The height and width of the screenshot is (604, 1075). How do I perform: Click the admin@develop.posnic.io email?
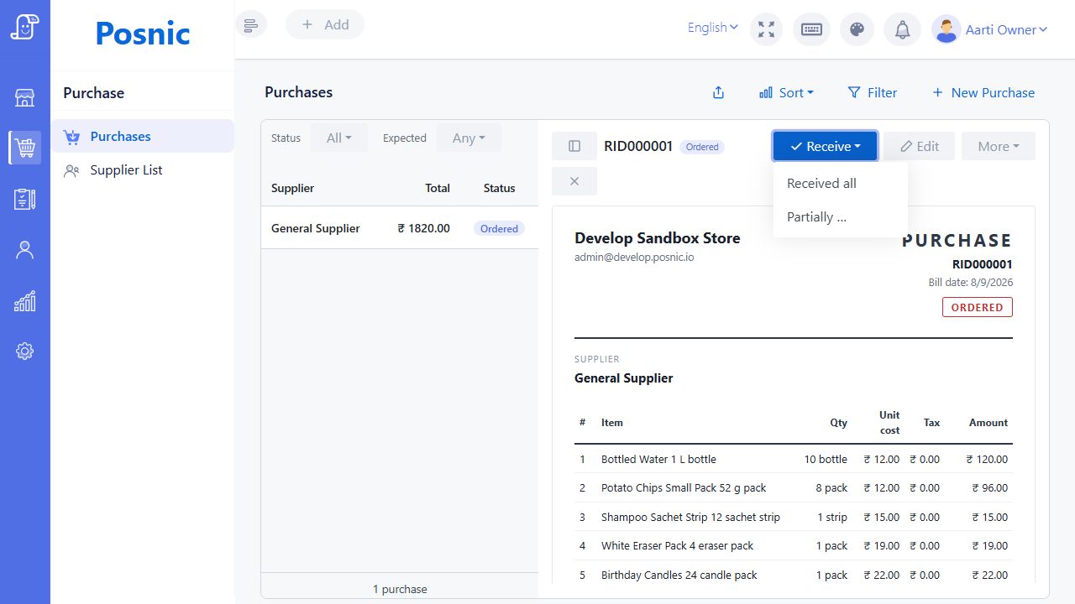634,257
